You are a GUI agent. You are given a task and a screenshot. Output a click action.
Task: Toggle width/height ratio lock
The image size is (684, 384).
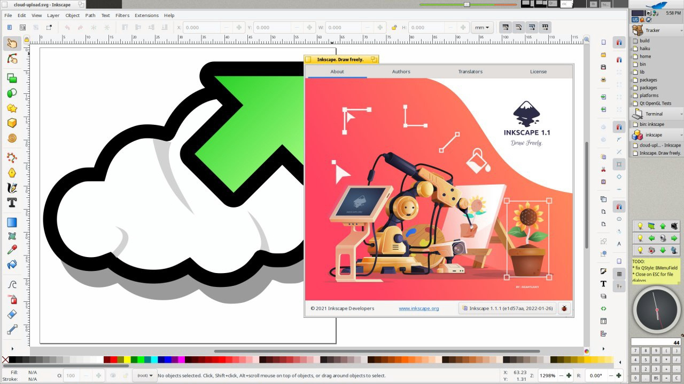click(394, 27)
